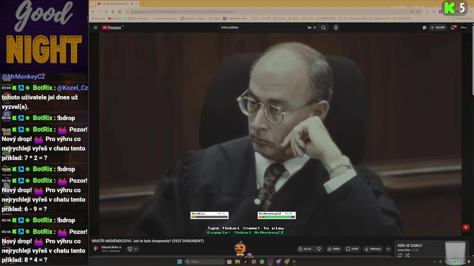Open the KDO JE ZABIL? playlist title
Screen dimensions: 474x266
coord(410,246)
